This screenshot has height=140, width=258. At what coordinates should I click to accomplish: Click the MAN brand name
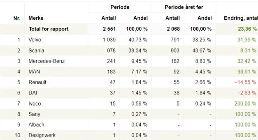click(x=34, y=72)
